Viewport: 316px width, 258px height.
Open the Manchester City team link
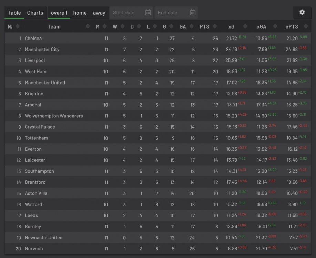click(x=42, y=50)
